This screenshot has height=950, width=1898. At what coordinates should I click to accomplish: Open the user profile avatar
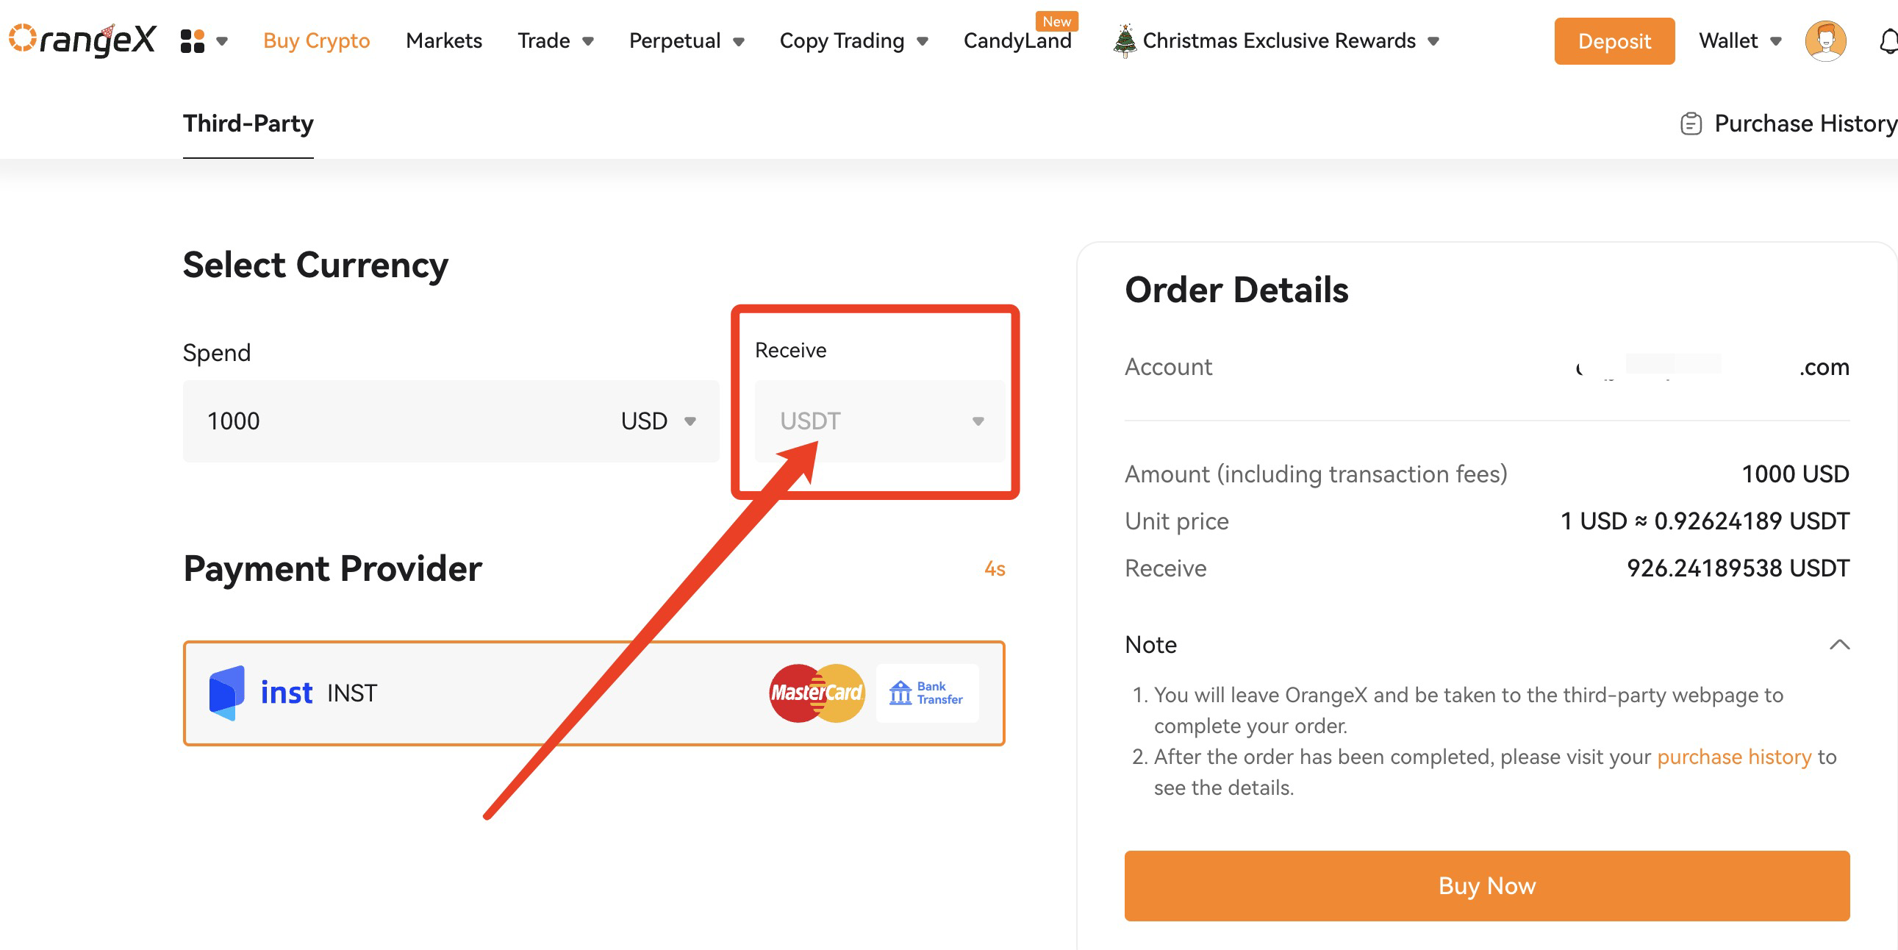click(1825, 40)
